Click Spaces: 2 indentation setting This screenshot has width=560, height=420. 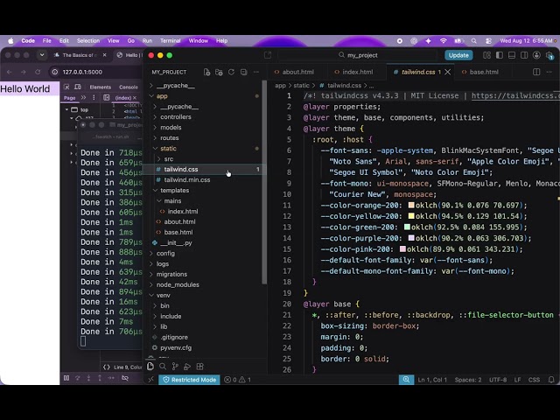point(468,380)
